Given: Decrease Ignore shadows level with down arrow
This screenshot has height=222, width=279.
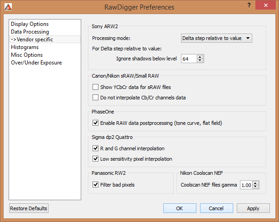Looking at the screenshot, I should pyautogui.click(x=200, y=60).
